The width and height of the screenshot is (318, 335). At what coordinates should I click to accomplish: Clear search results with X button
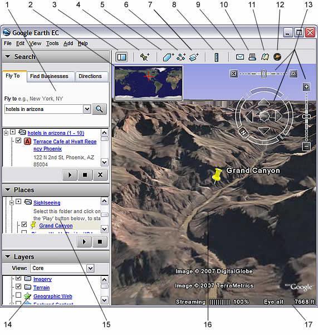(x=100, y=175)
